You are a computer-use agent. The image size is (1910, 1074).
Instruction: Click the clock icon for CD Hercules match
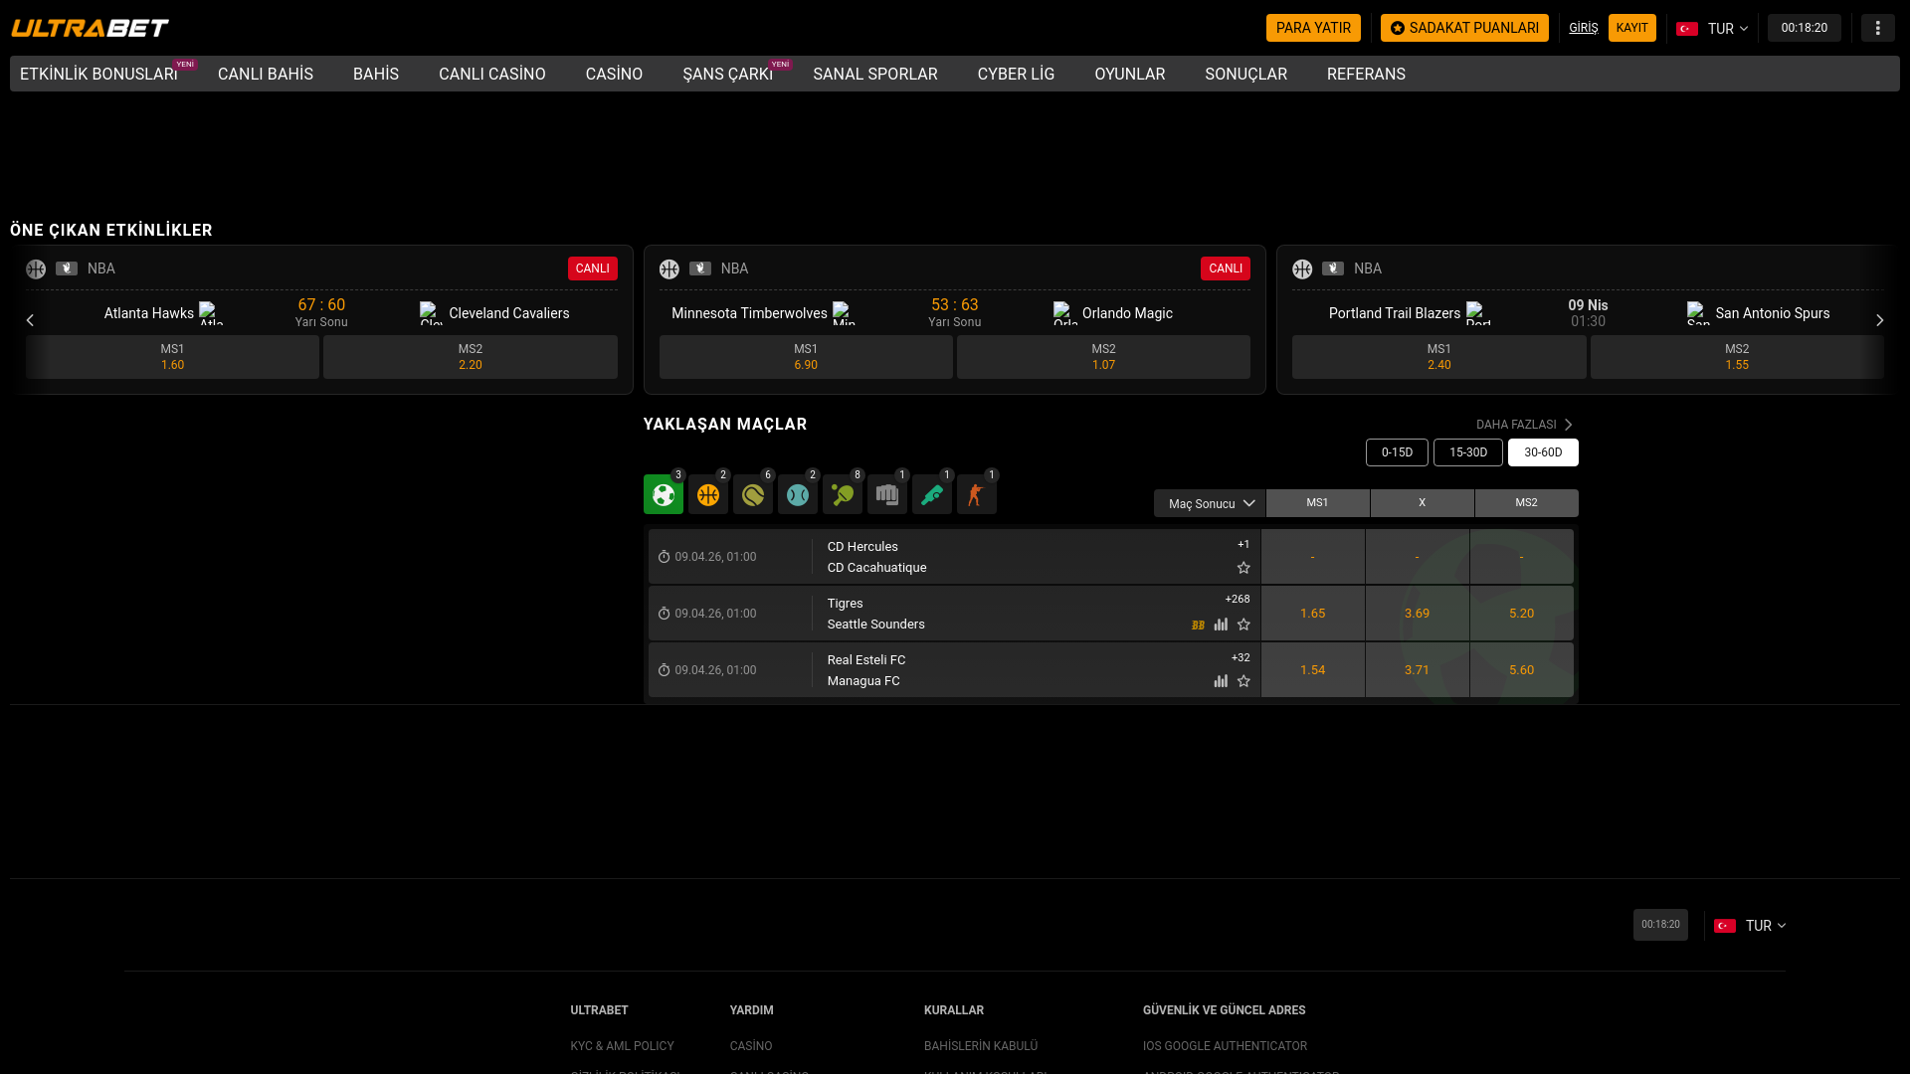coord(664,557)
